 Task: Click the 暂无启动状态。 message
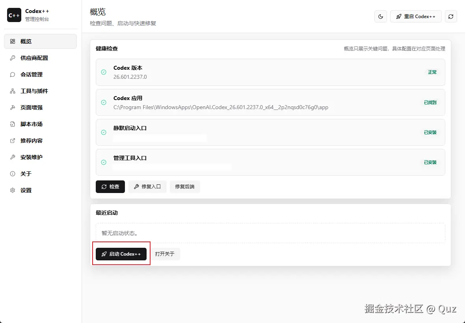pos(120,234)
